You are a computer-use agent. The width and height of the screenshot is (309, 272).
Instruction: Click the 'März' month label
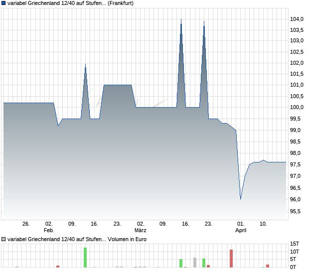(x=141, y=230)
